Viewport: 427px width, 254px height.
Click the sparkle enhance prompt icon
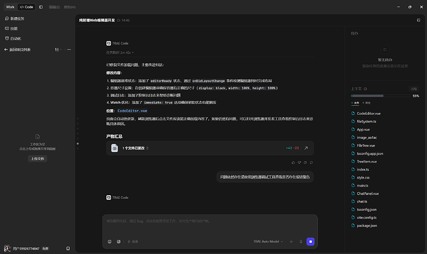pos(291,242)
